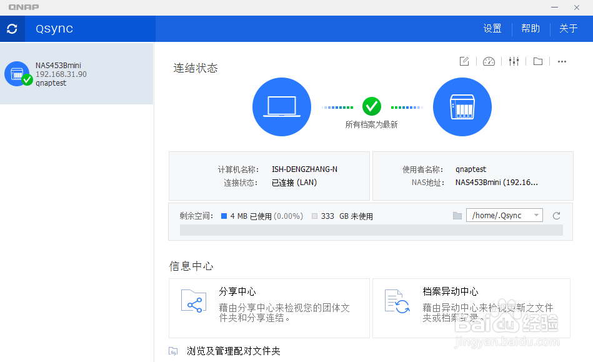Click the storage usage progress bar

click(371, 230)
